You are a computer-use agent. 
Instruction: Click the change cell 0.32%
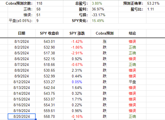77,93
